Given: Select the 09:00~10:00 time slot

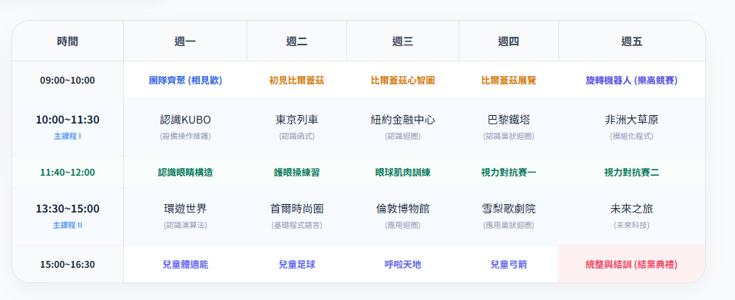Looking at the screenshot, I should [68, 81].
